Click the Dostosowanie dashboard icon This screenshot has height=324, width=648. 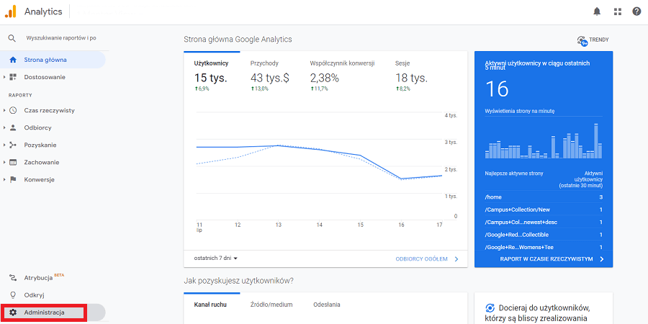point(13,77)
